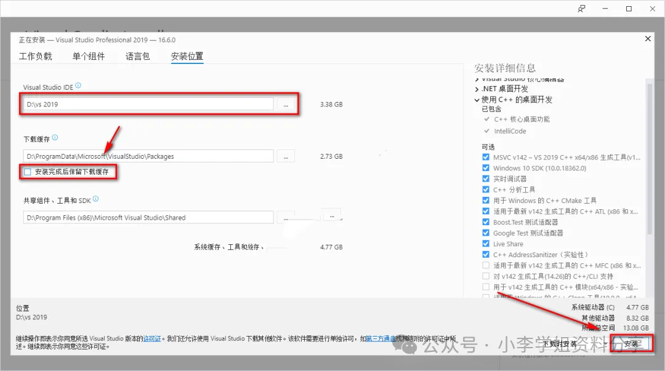Close the installer dialog with X

pyautogui.click(x=648, y=39)
